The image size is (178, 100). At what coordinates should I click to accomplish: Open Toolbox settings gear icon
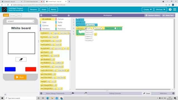click(69, 16)
